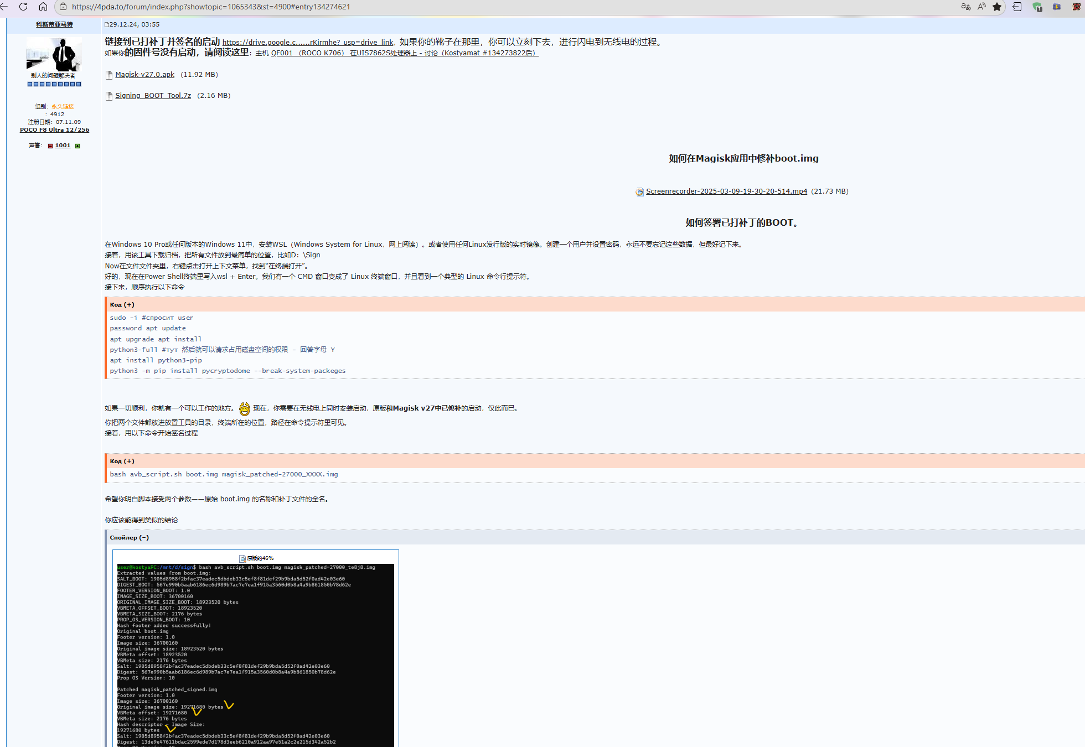Open the red P extension icon
Viewport: 1085px width, 747px height.
(x=1077, y=7)
